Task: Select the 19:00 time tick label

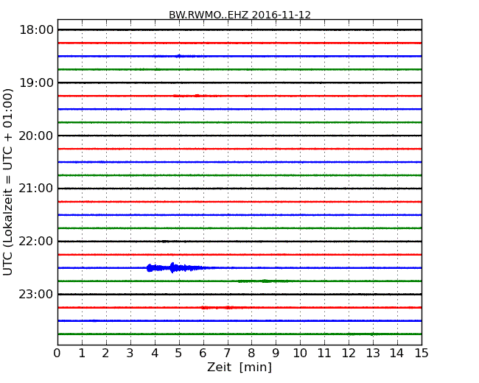Action: (36, 82)
